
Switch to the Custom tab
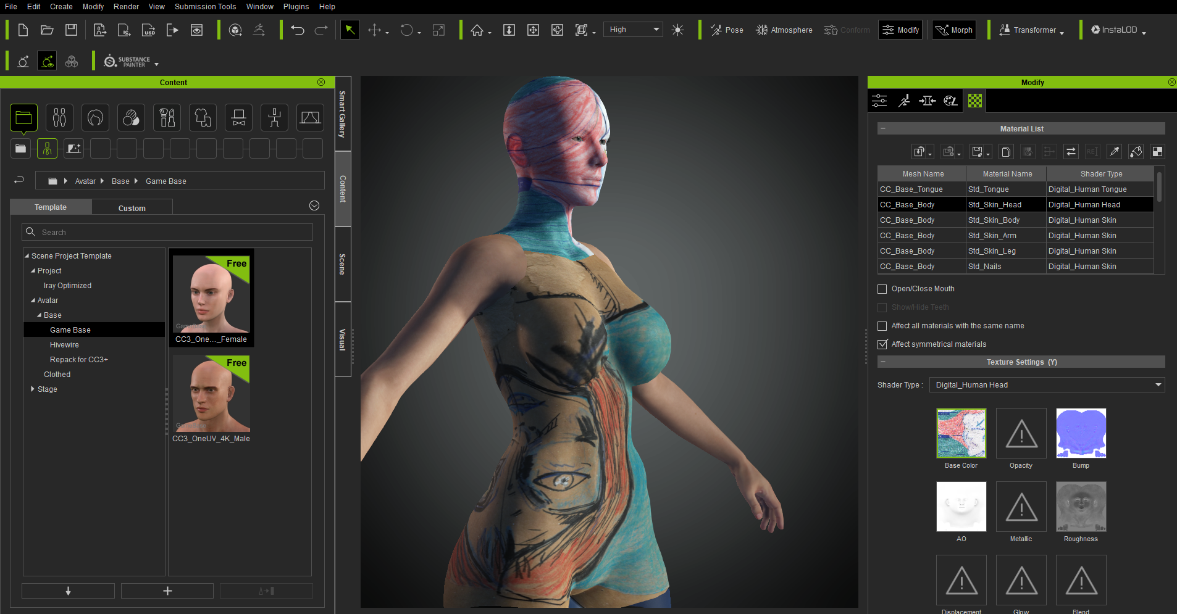132,208
